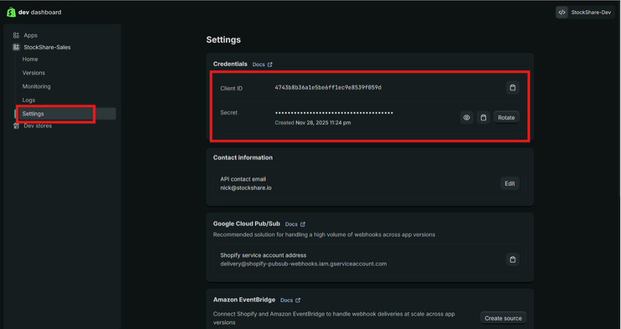Click the Shopify bag logo icon
The height and width of the screenshot is (329, 621).
pos(11,12)
